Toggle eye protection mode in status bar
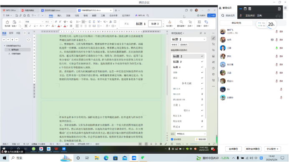Viewport: 289px width, 162px height. pos(140,144)
